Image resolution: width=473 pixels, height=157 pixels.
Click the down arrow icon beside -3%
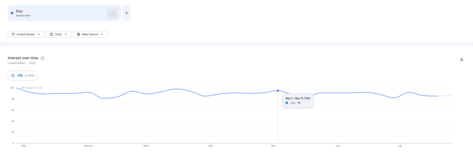13,76
